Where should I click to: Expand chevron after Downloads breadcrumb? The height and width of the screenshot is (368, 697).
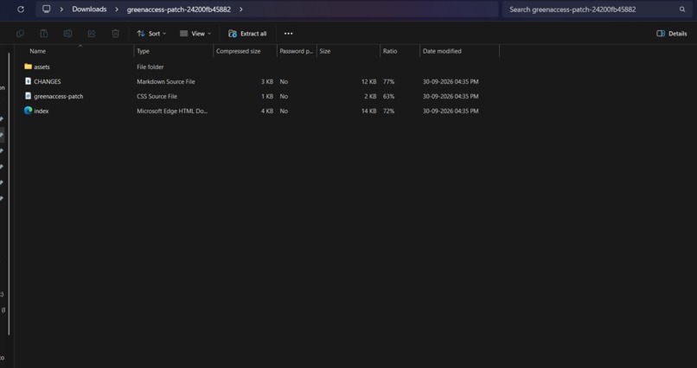[117, 10]
